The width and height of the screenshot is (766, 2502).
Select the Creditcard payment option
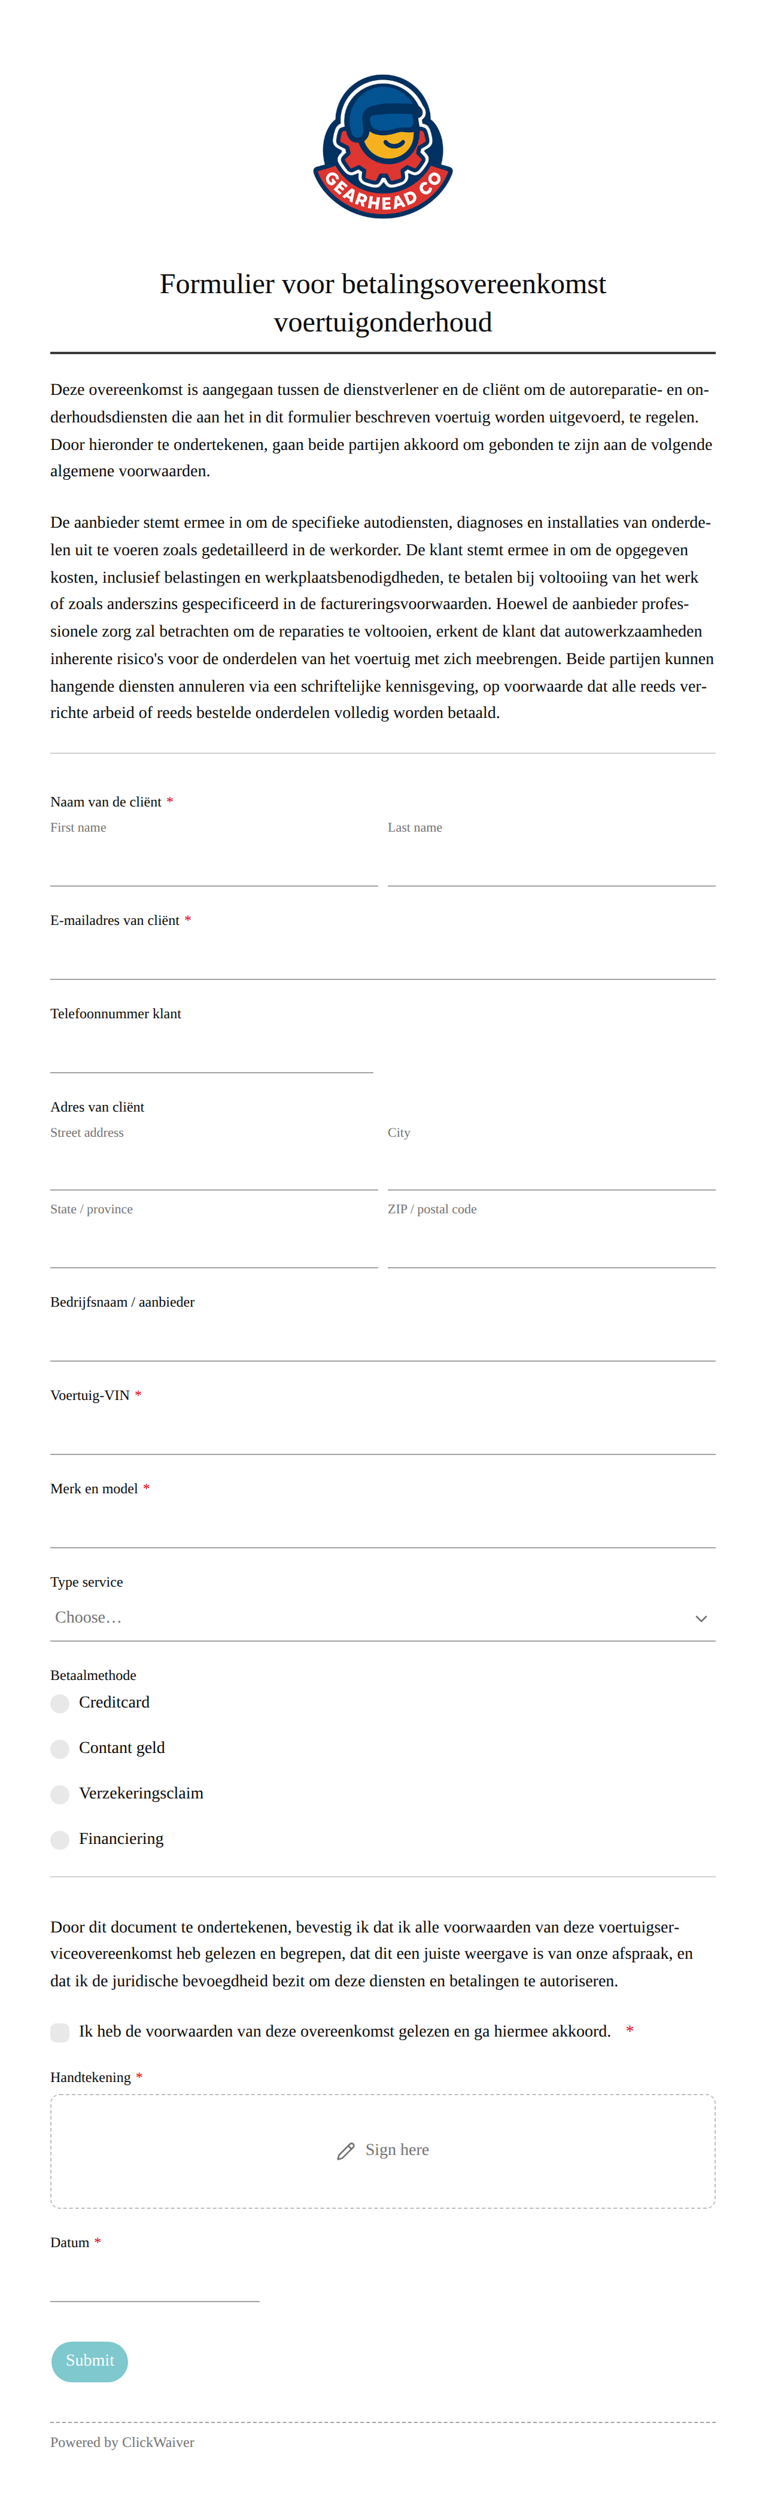tap(60, 1704)
